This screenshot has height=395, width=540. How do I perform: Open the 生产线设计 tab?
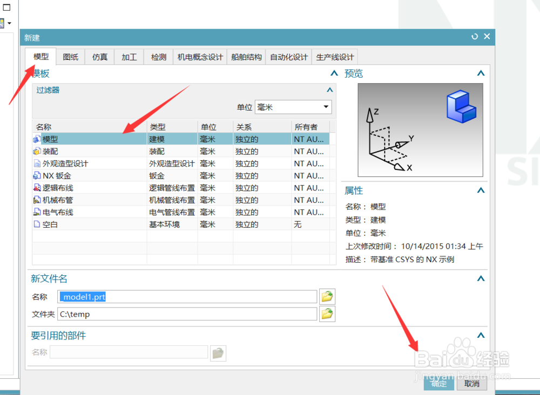(x=335, y=57)
